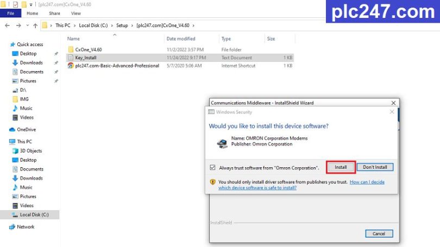This screenshot has width=440, height=247.
Task: Open Downloads under This PC
Action: click(x=31, y=178)
